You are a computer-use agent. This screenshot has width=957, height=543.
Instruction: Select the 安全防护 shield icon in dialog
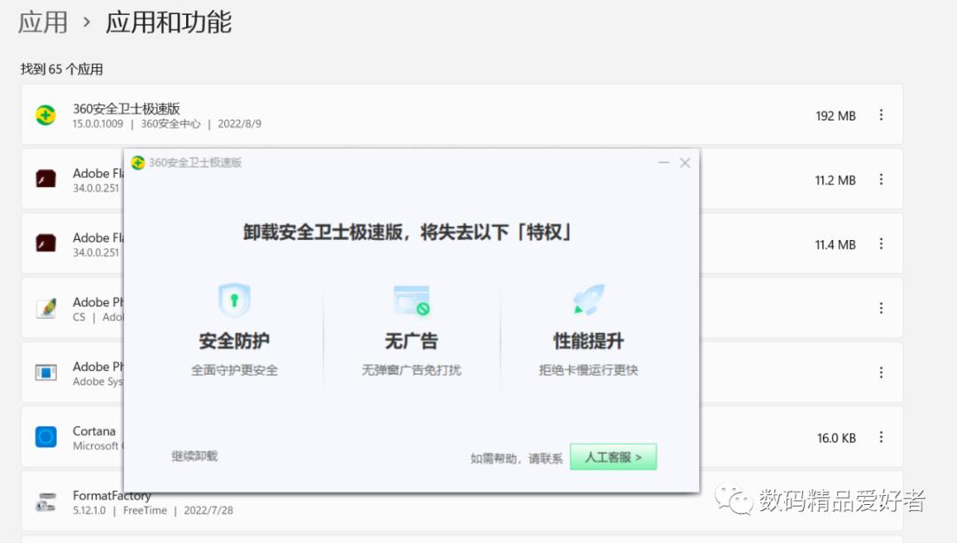point(232,298)
